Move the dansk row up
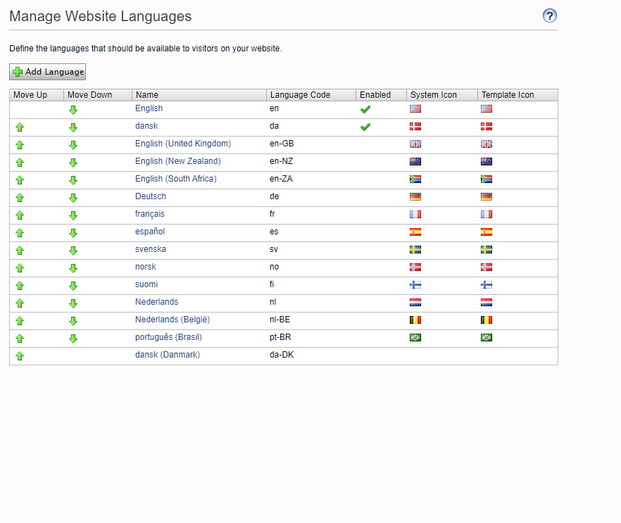The image size is (621, 523). click(20, 127)
